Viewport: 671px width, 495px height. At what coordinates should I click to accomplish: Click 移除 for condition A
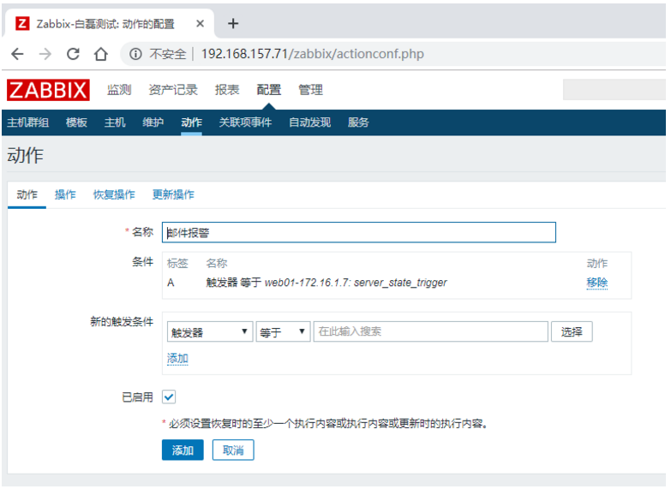pyautogui.click(x=597, y=283)
